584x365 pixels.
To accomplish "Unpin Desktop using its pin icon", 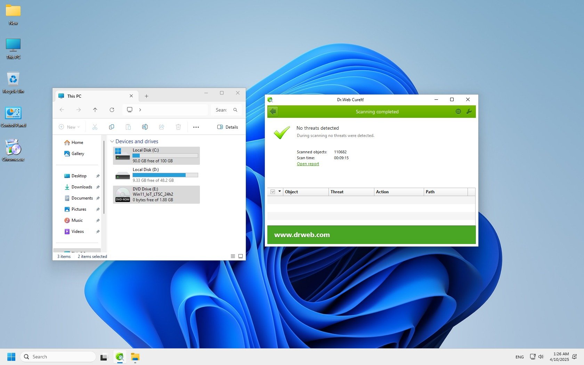I will coord(98,176).
